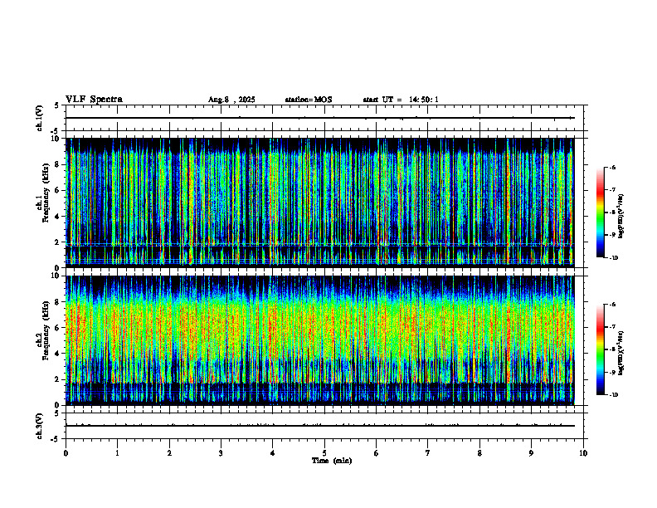
Task: Click the ch.1 spectrogram color scale bar
Action: [600, 212]
